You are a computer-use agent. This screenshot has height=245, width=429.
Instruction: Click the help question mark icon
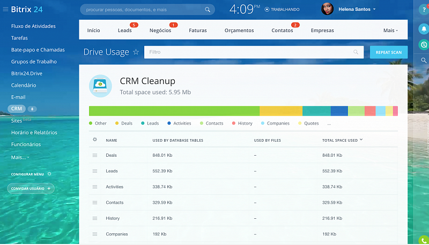424,10
